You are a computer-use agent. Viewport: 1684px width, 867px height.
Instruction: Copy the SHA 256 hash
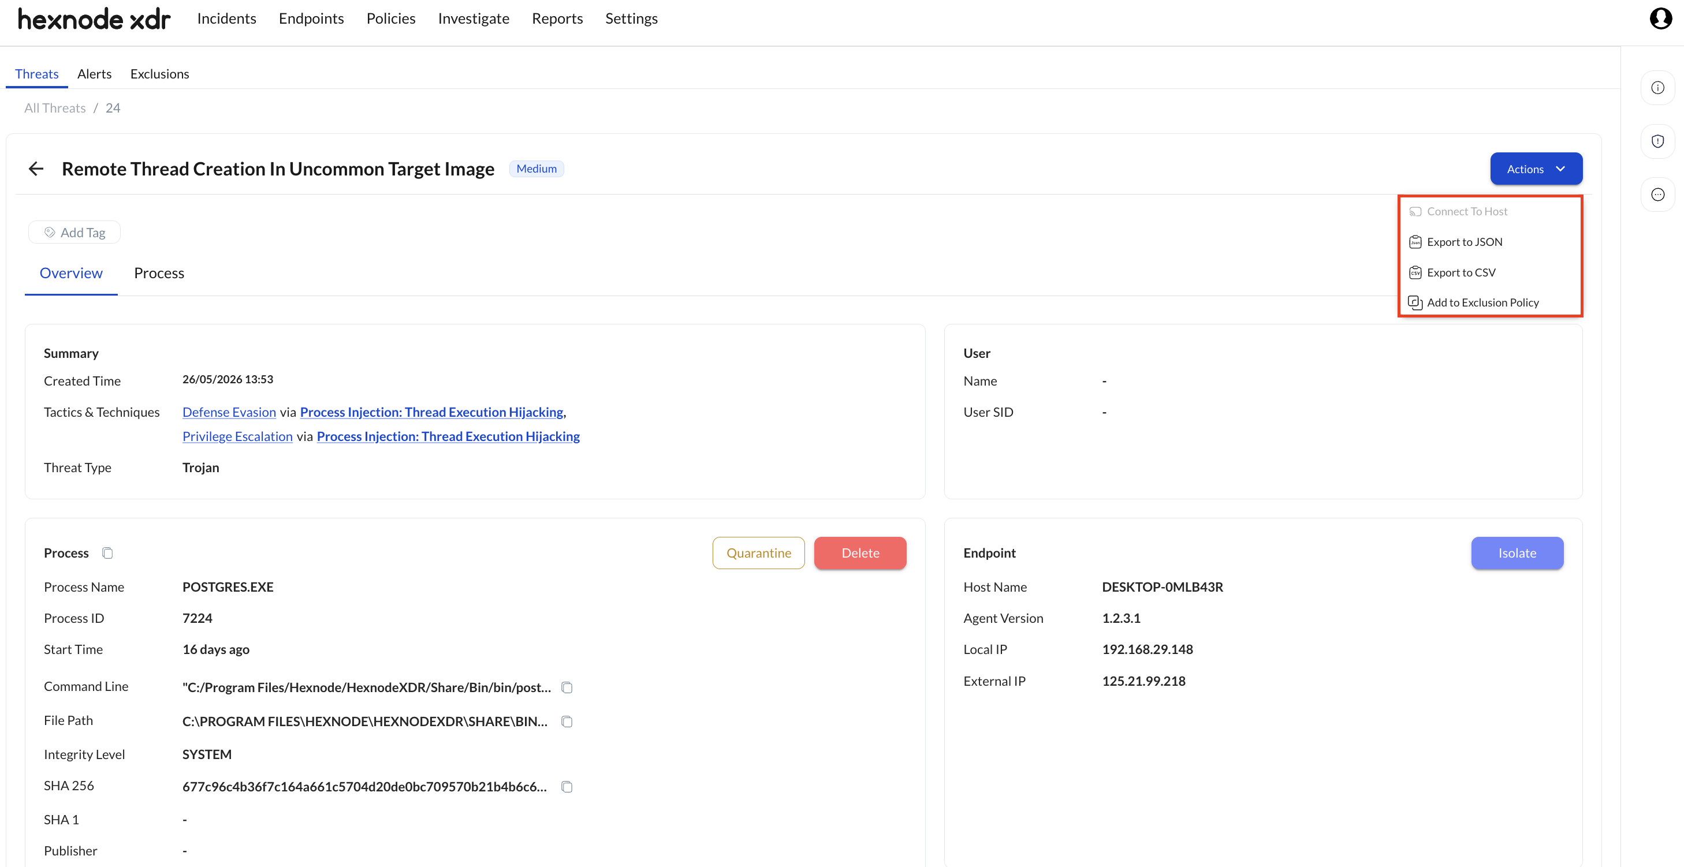click(567, 787)
